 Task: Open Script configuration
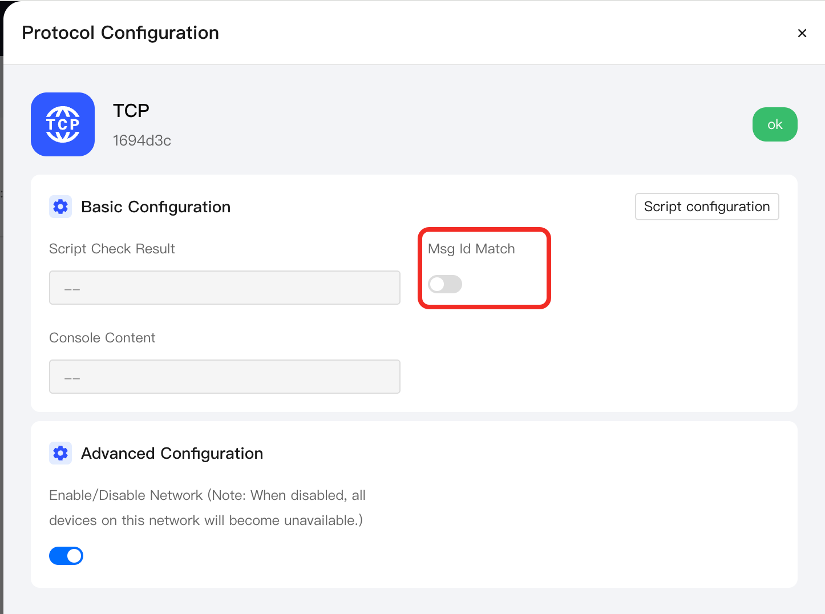tap(707, 207)
